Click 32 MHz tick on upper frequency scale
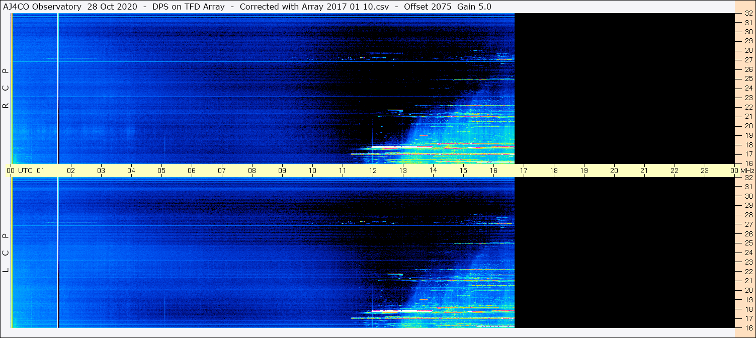The height and width of the screenshot is (338, 756). click(x=748, y=14)
